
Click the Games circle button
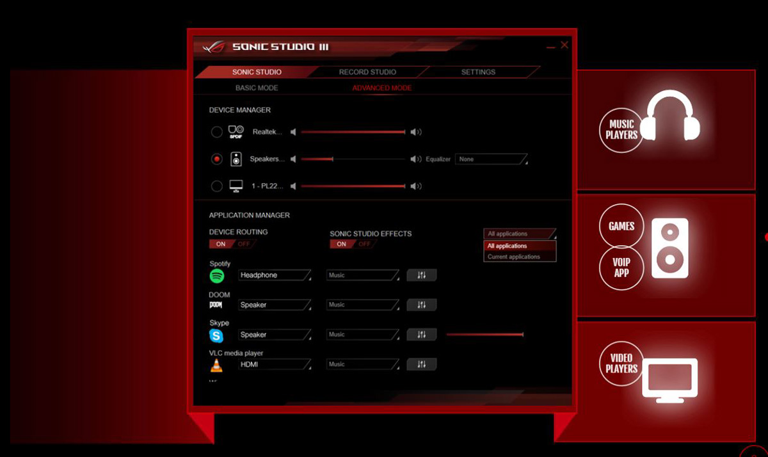pyautogui.click(x=621, y=226)
